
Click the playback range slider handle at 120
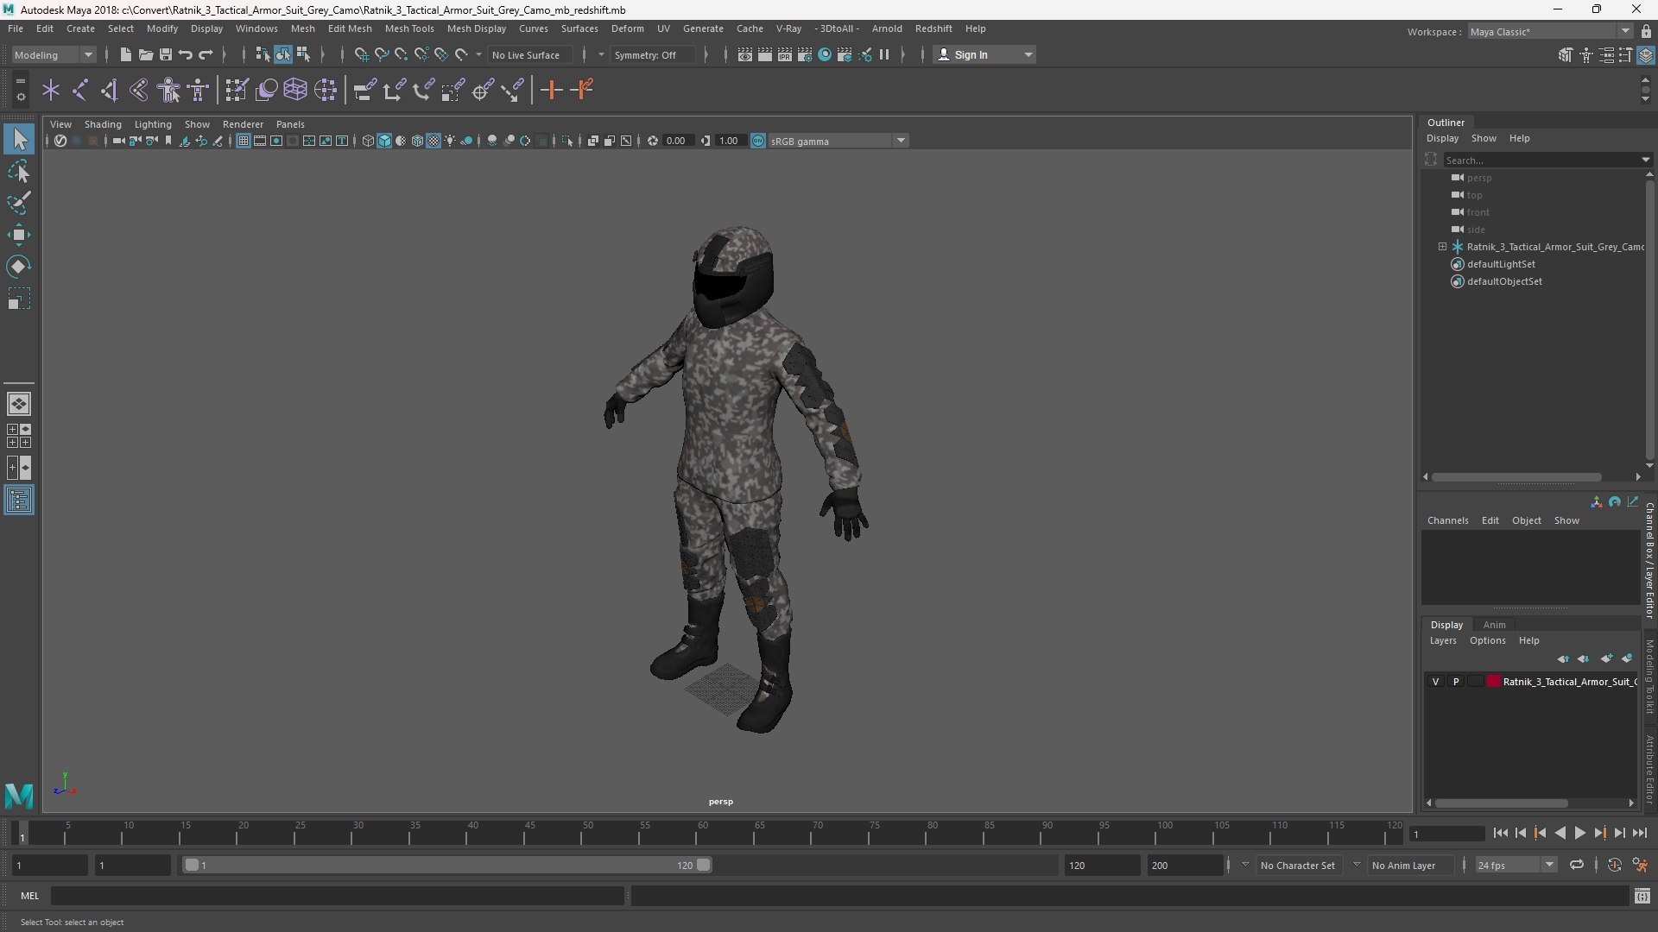click(704, 865)
